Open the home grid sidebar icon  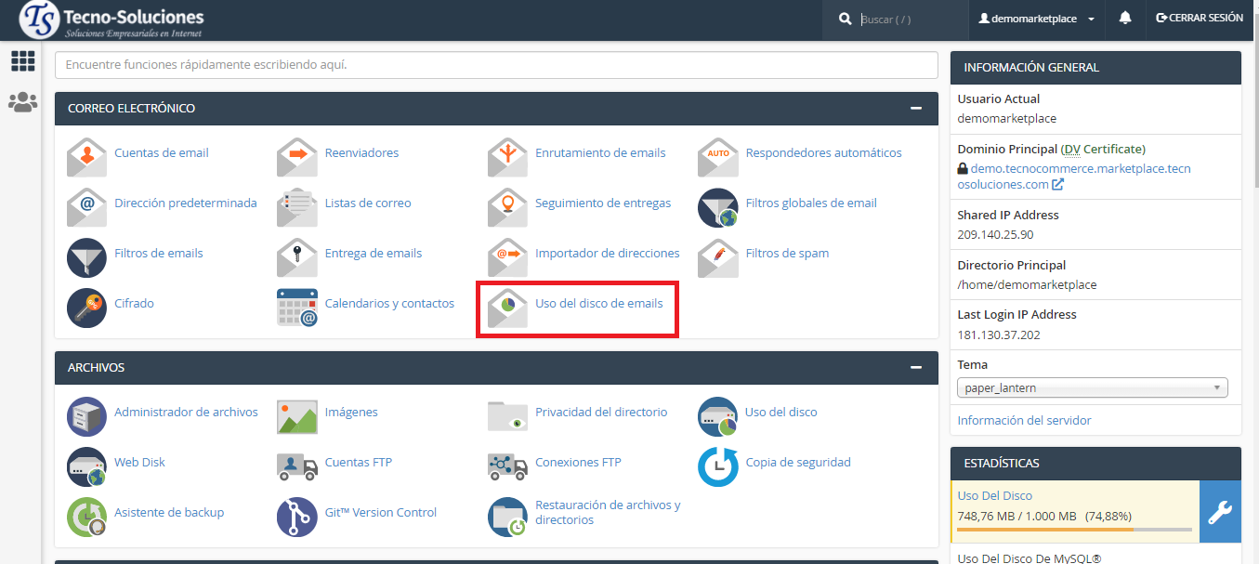coord(22,61)
